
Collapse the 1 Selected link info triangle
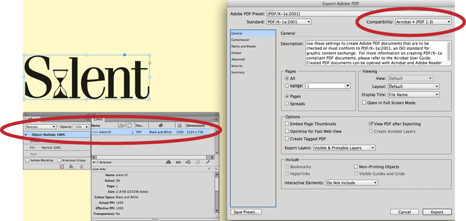(x=94, y=162)
